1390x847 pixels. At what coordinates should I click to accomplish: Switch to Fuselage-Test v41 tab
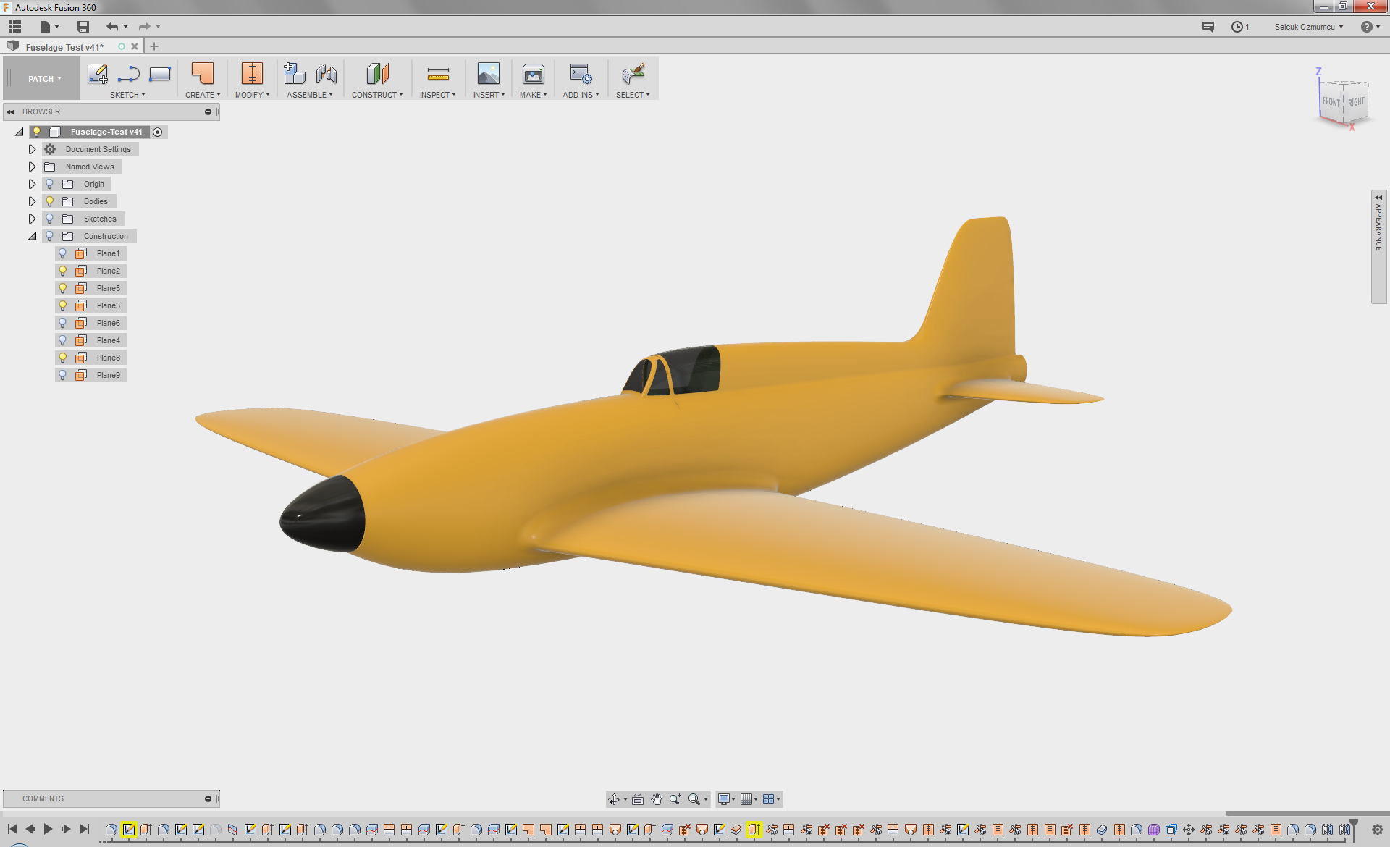click(x=64, y=47)
